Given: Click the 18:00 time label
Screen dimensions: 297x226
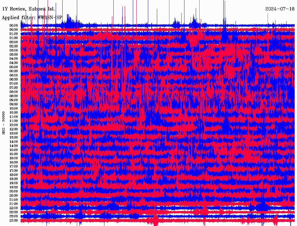Looking at the screenshot, I should click(14, 175).
